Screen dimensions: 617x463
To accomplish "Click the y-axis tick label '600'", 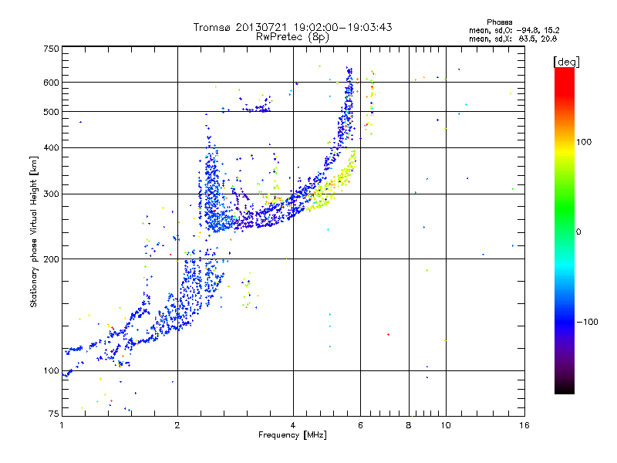I will click(51, 83).
